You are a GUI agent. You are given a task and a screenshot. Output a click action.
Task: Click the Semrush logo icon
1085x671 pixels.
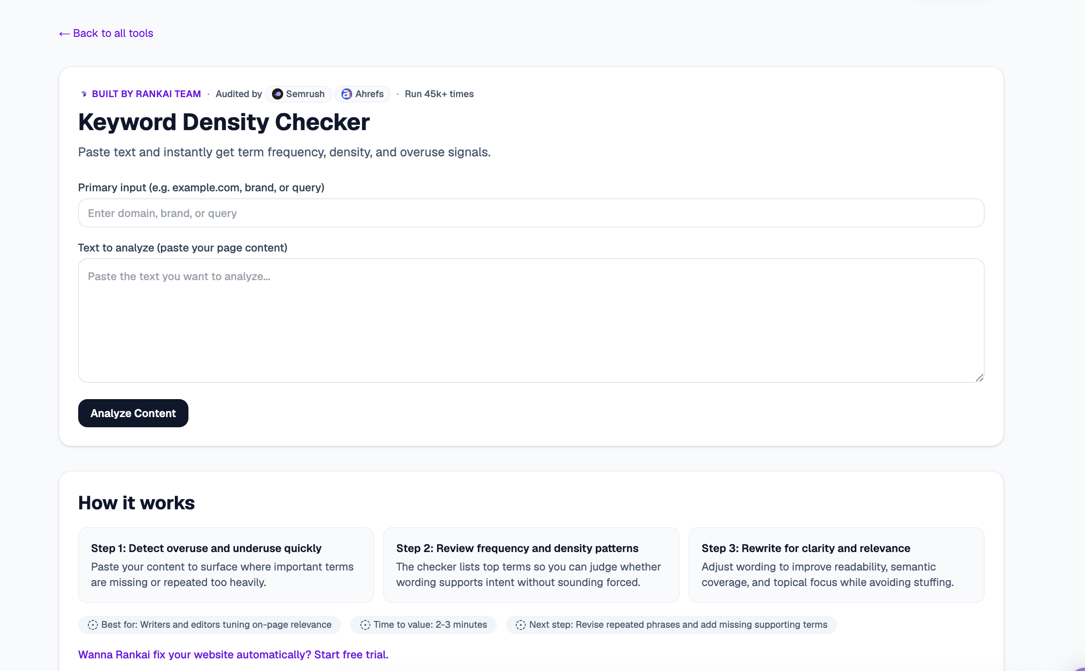click(277, 94)
